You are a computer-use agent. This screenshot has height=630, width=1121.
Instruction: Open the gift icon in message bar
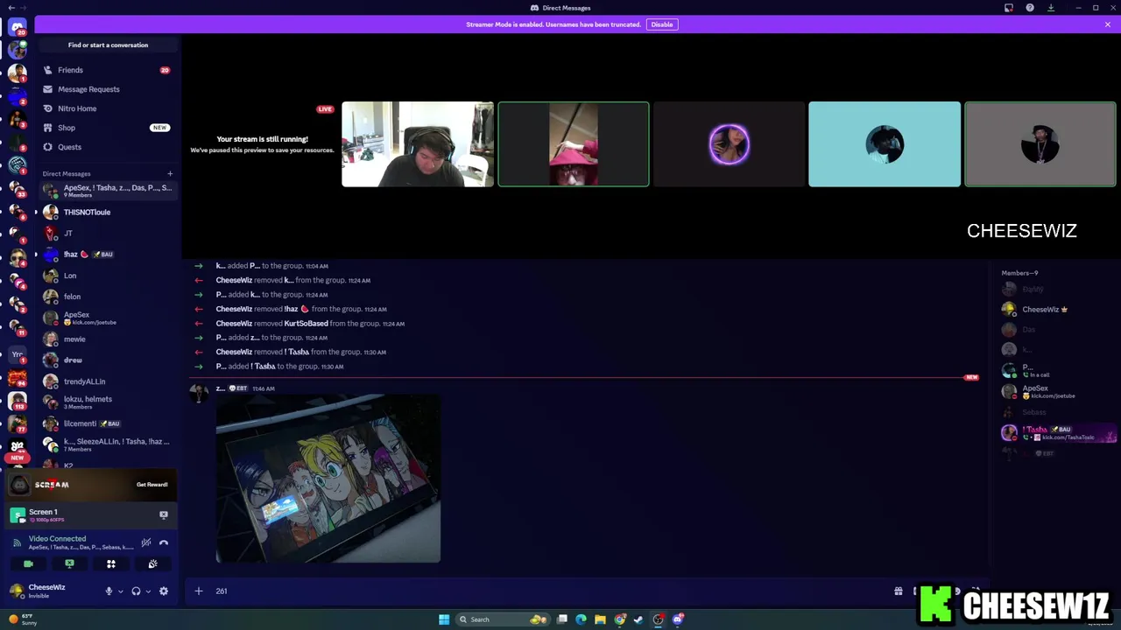coord(898,591)
